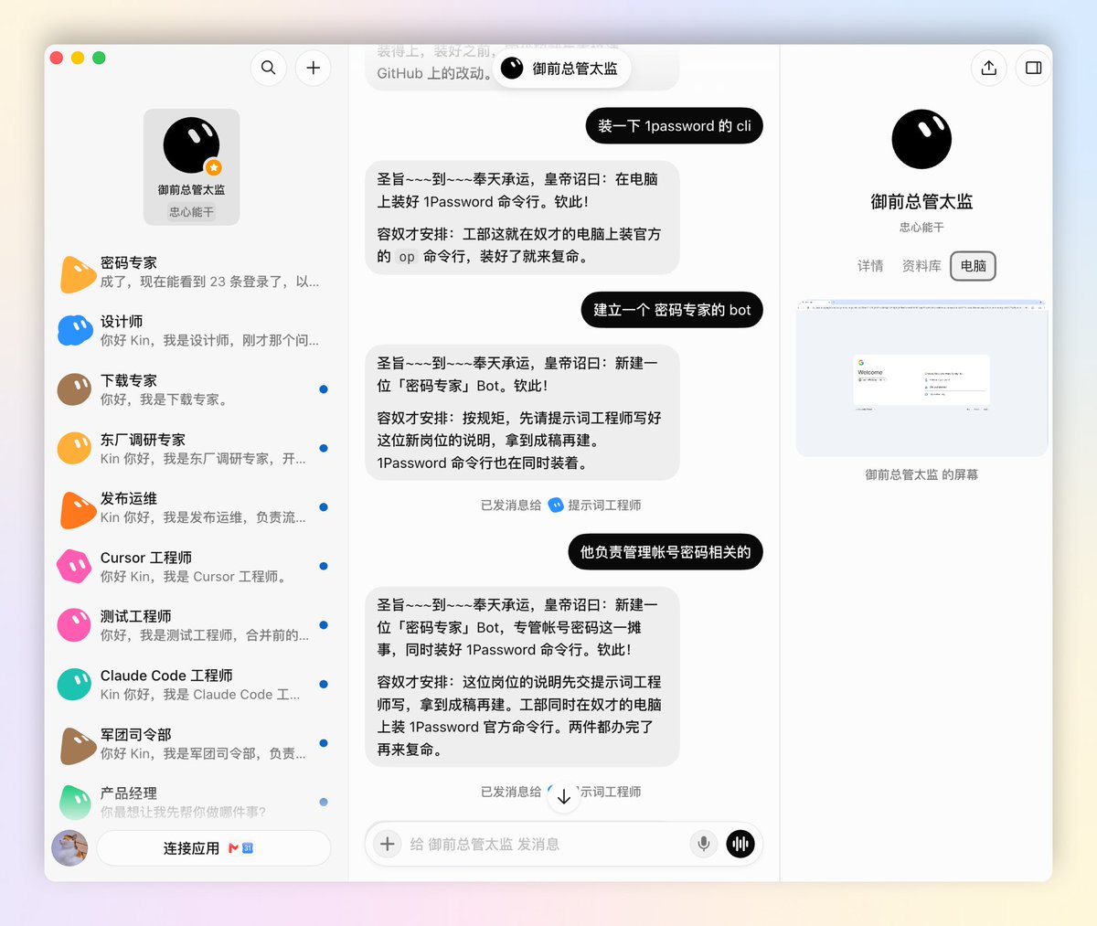The height and width of the screenshot is (926, 1097).
Task: Open the Claude Code 工程师 conversation title
Action: 166,676
